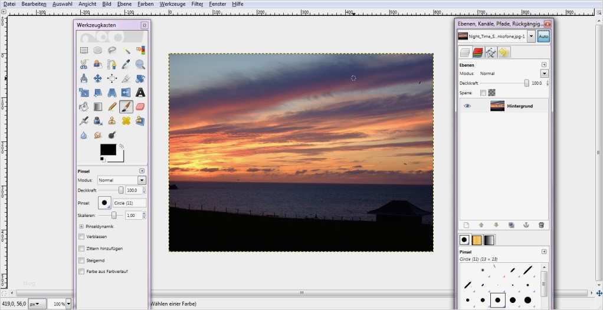
Task: Enable Farbe aus Farbverlauf checkbox
Action: (x=81, y=271)
